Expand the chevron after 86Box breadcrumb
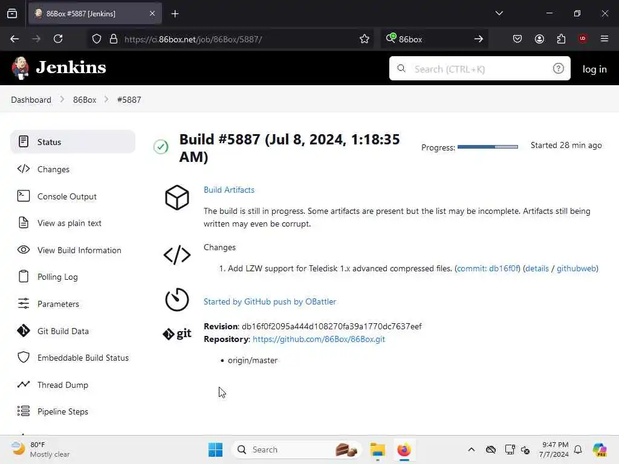619x464 pixels. click(106, 100)
